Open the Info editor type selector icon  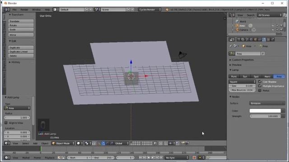[7, 9]
